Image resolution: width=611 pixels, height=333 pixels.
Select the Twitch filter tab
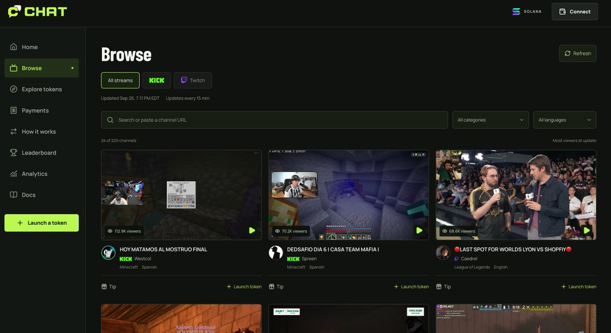192,80
